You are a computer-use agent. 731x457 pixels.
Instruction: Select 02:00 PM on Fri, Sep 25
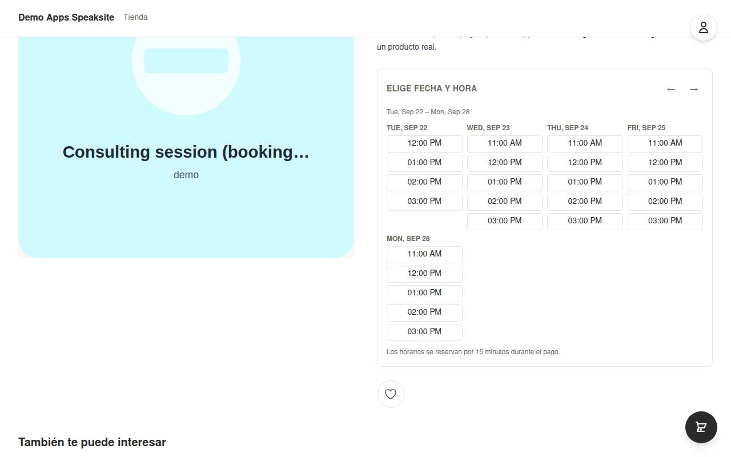(x=665, y=202)
